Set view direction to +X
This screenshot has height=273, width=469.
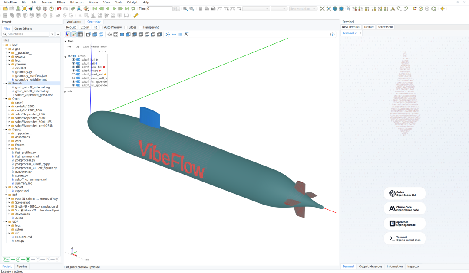coord(354,9)
